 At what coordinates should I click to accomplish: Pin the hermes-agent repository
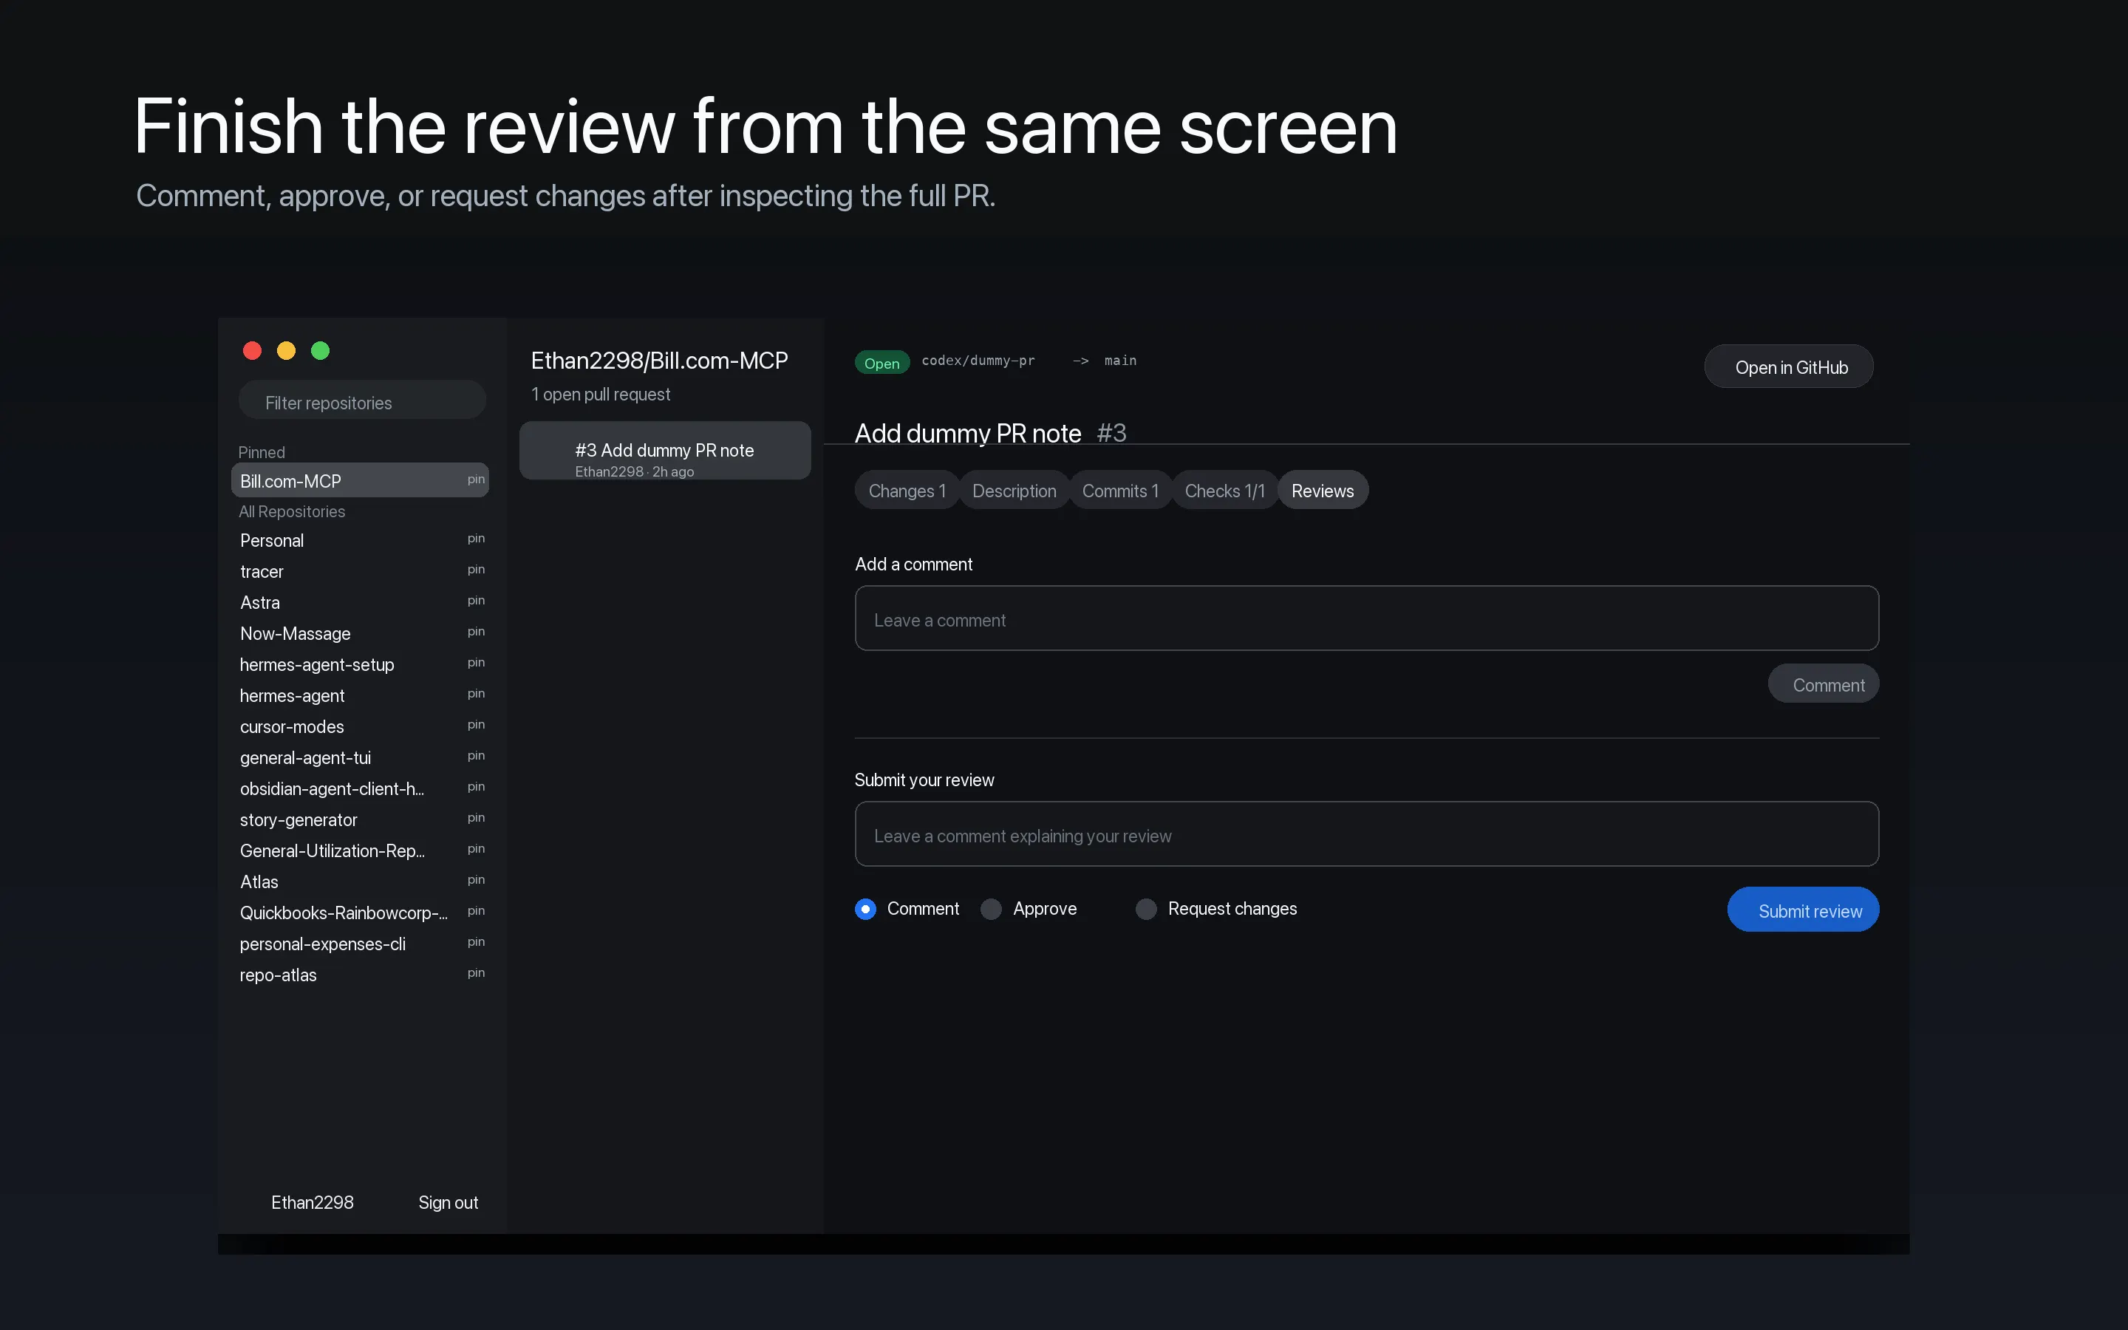click(x=476, y=694)
